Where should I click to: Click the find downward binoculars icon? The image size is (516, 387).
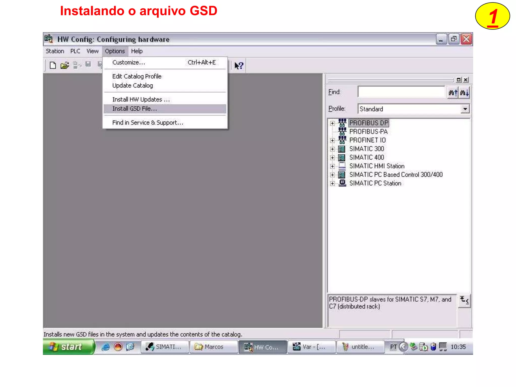(464, 92)
